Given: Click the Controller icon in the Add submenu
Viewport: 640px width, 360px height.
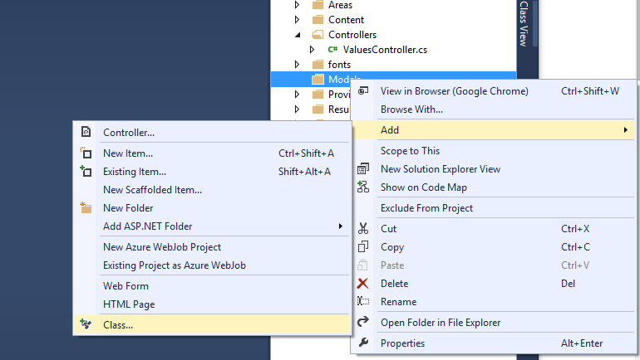Looking at the screenshot, I should pyautogui.click(x=86, y=132).
